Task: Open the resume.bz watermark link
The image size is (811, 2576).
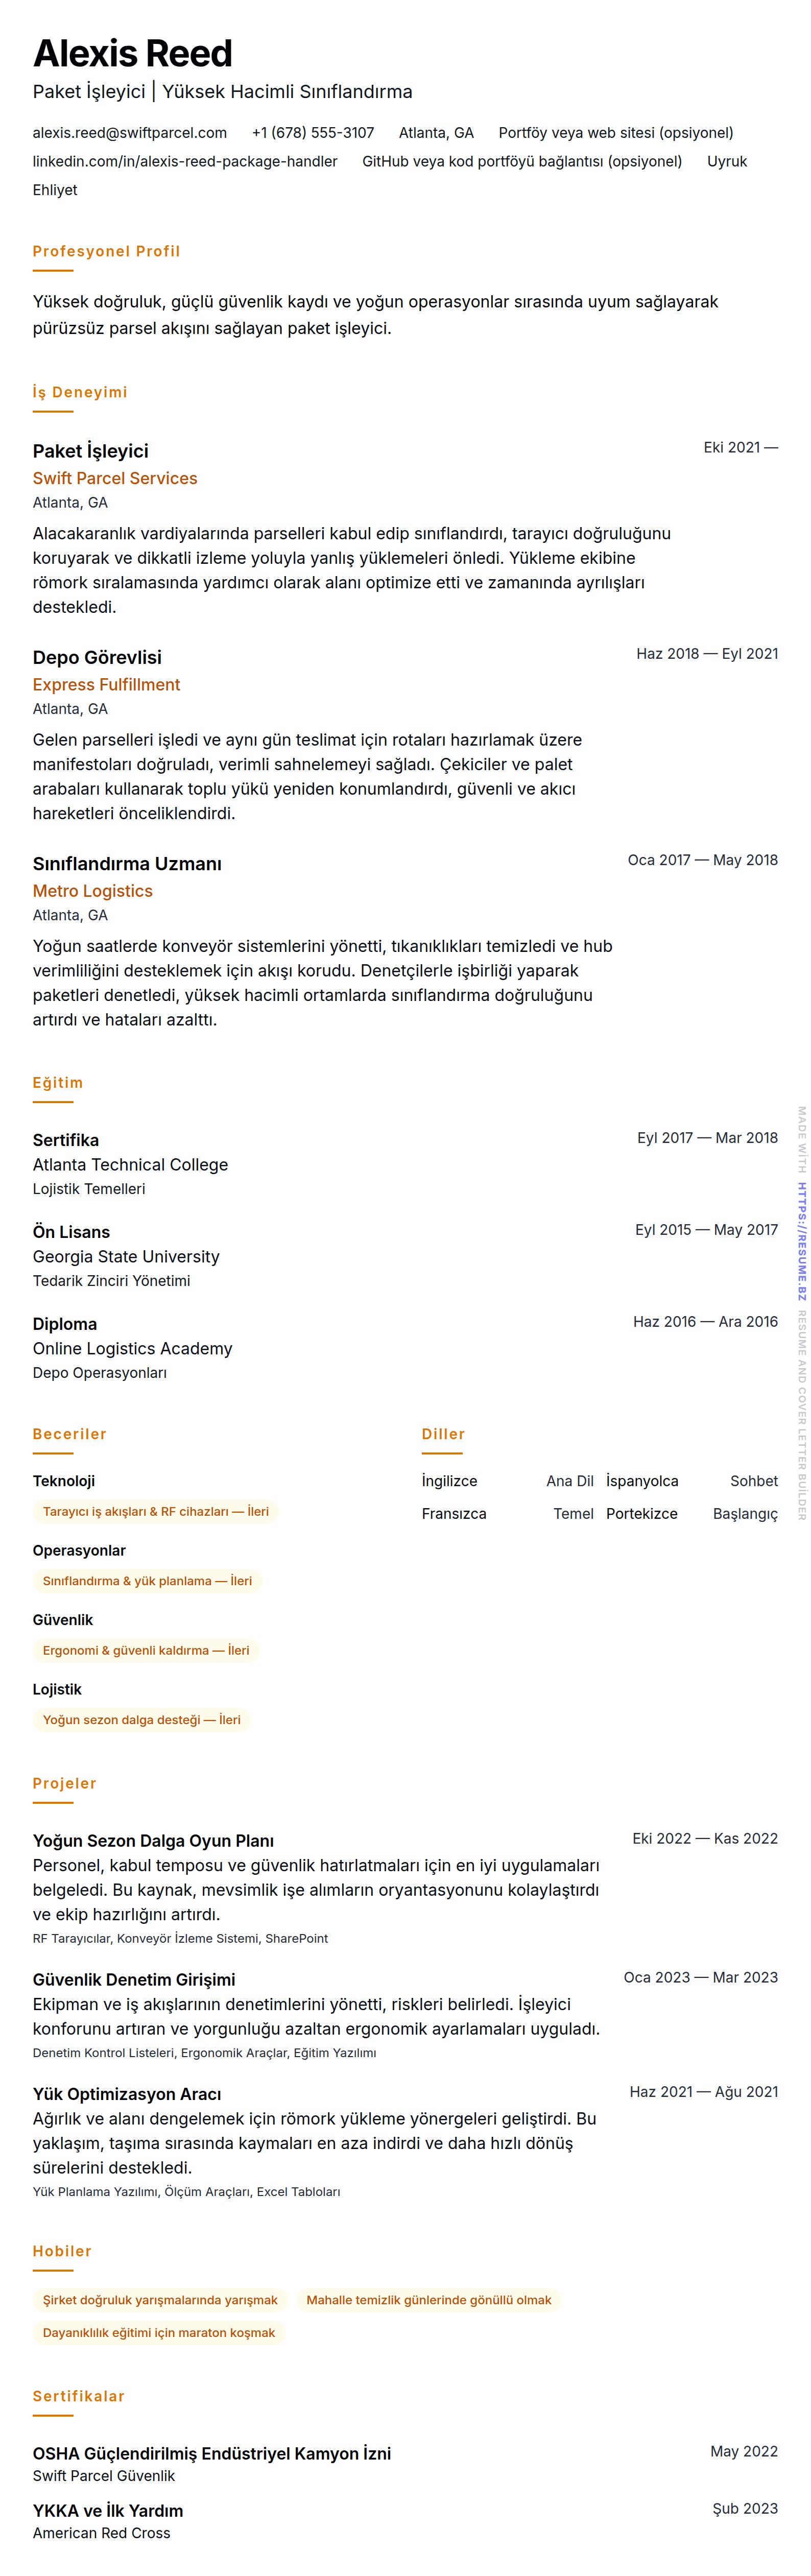Action: (x=801, y=1241)
